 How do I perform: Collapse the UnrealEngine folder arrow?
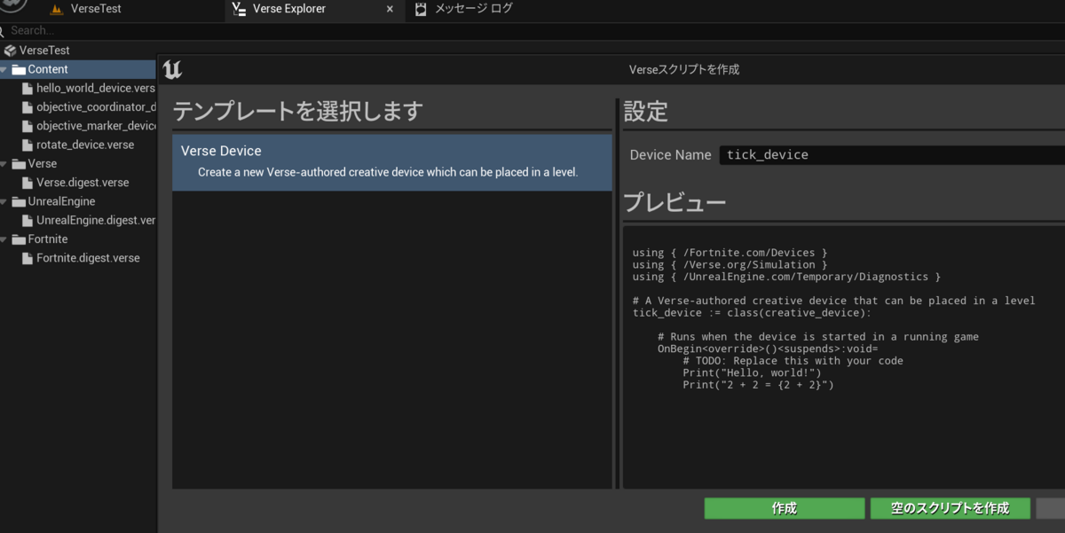(x=4, y=201)
